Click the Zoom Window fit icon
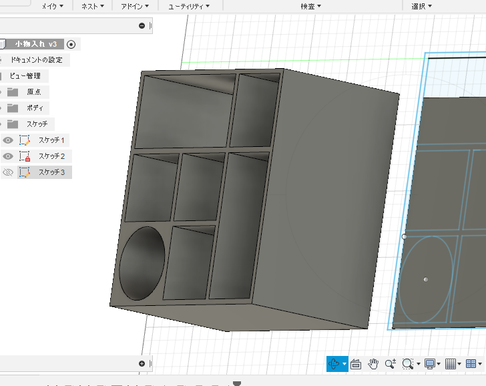 click(408, 364)
